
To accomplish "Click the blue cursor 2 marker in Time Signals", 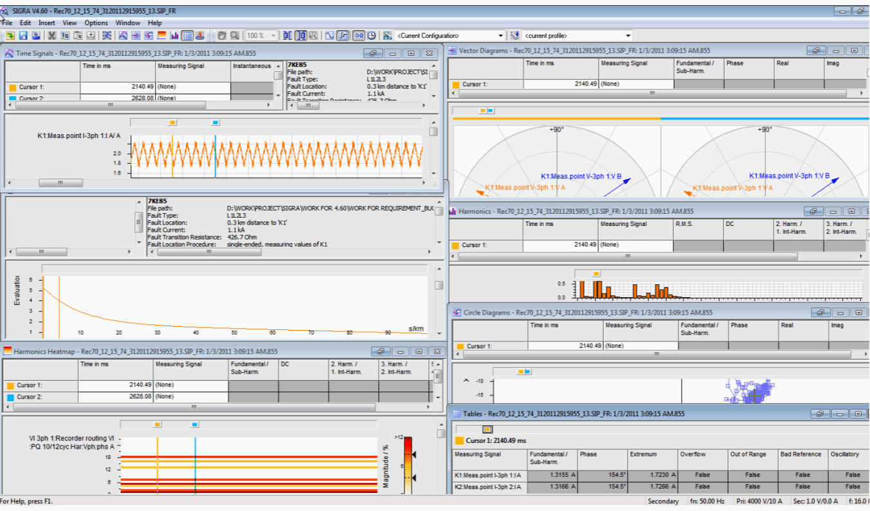I will [x=215, y=122].
